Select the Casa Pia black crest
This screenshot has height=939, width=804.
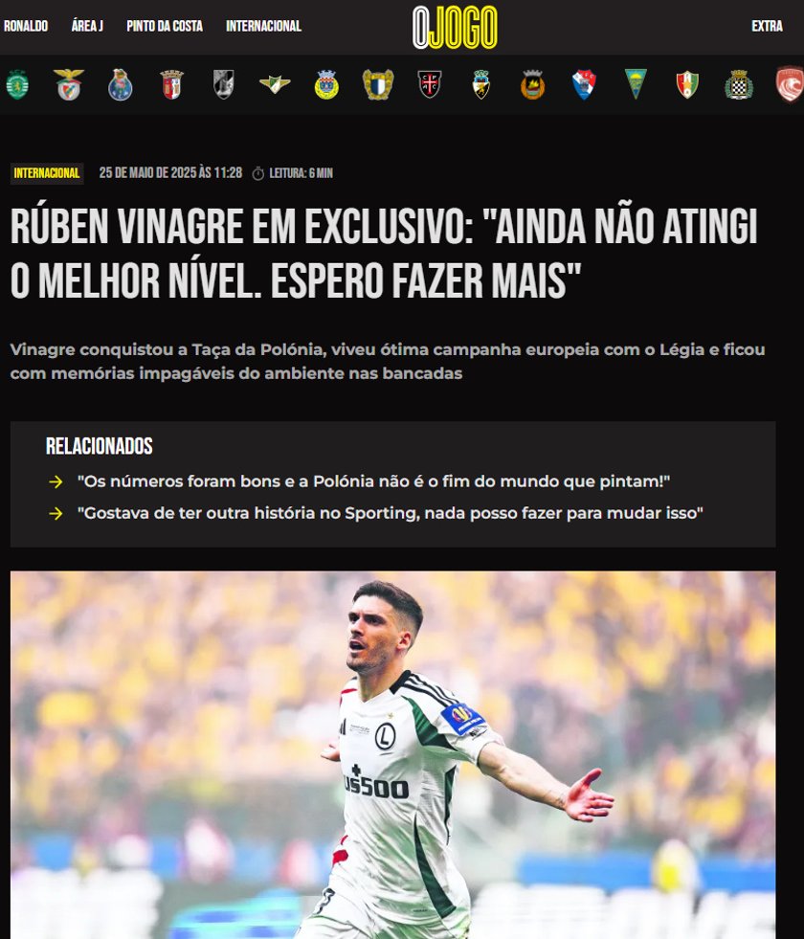coord(430,84)
